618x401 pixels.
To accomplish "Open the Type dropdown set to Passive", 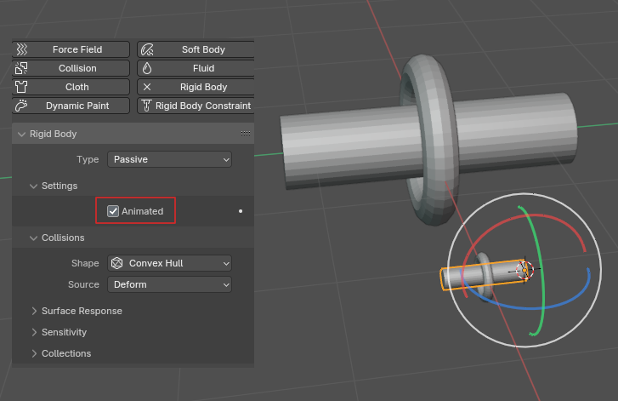I will point(169,159).
